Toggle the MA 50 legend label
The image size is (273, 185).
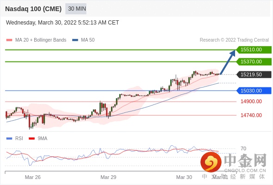click(x=88, y=40)
